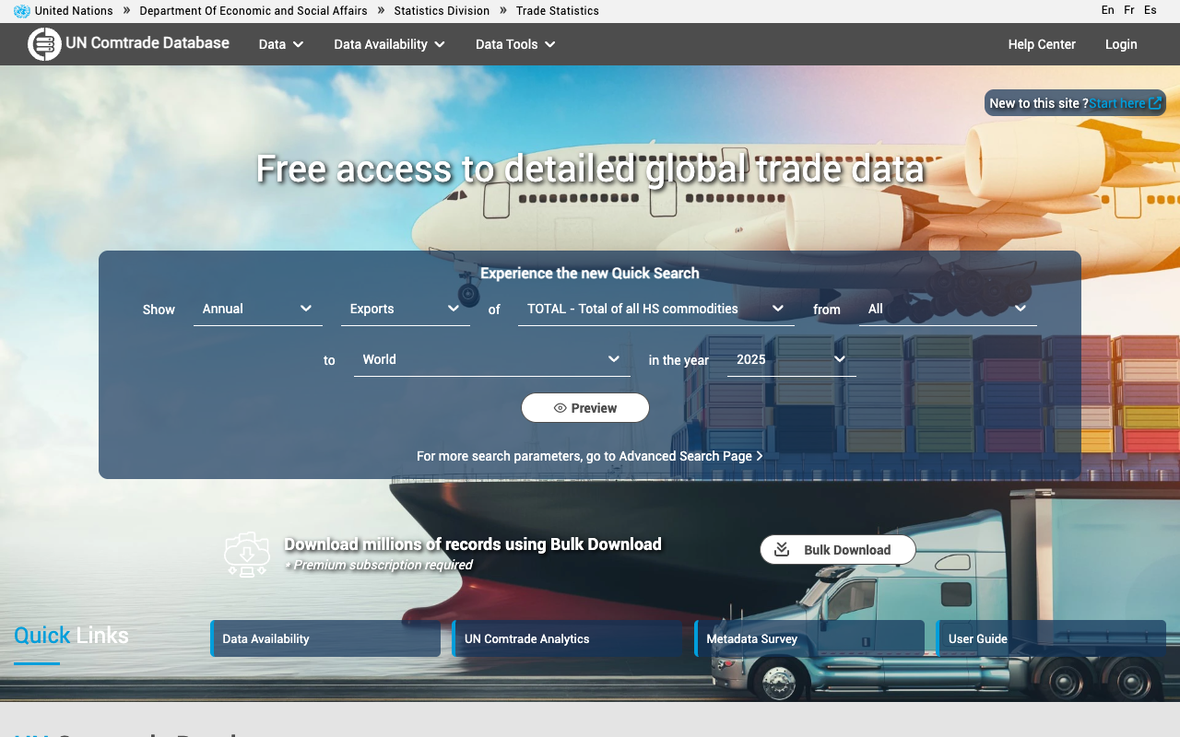
Task: Click the United Nations emblem icon
Action: point(22,11)
